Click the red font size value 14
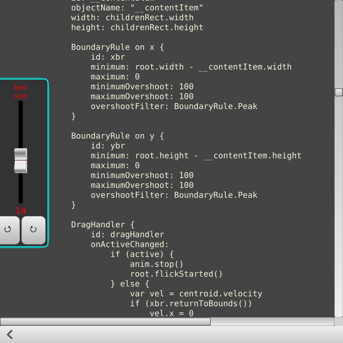Image resolution: width=343 pixels, height=343 pixels. pyautogui.click(x=21, y=211)
